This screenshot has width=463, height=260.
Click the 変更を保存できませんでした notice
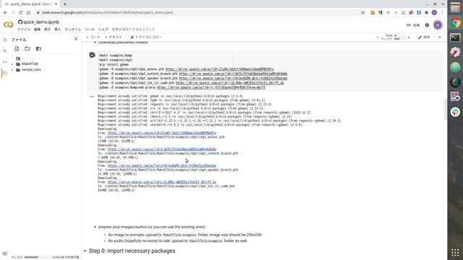click(x=133, y=30)
